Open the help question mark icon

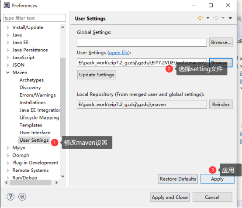[x=10, y=197]
